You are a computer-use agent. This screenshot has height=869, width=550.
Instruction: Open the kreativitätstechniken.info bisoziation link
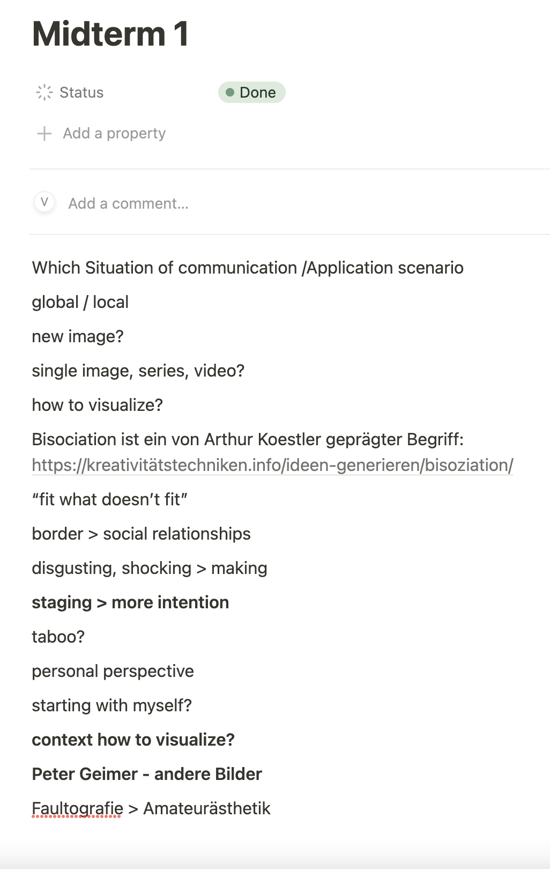272,465
